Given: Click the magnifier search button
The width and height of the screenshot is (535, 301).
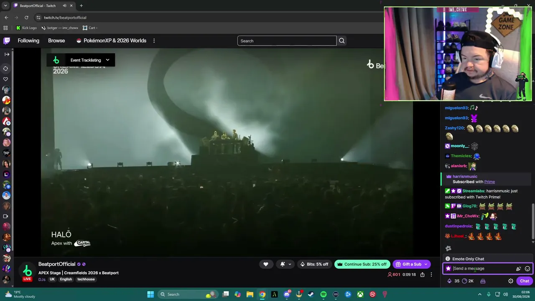Looking at the screenshot, I should point(342,41).
